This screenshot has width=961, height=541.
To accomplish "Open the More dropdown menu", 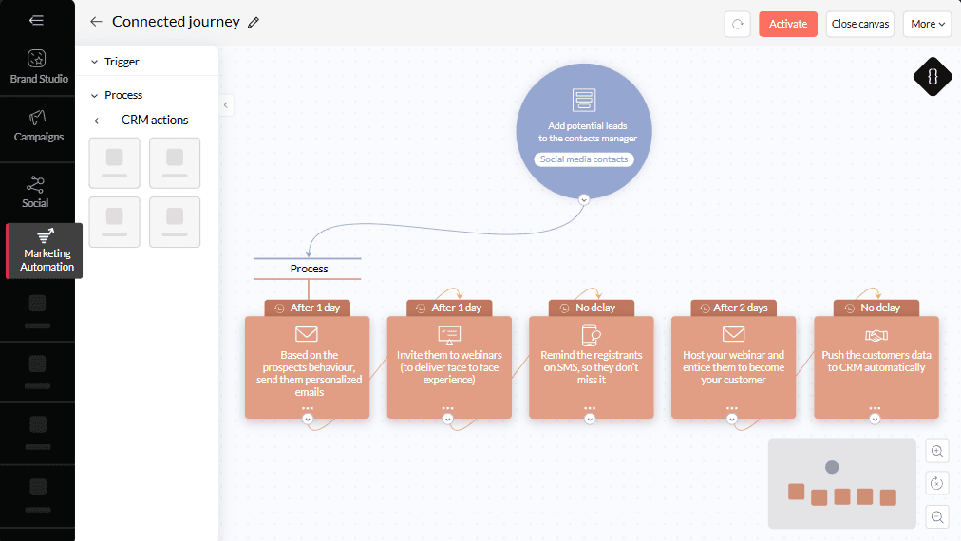I will pos(927,24).
